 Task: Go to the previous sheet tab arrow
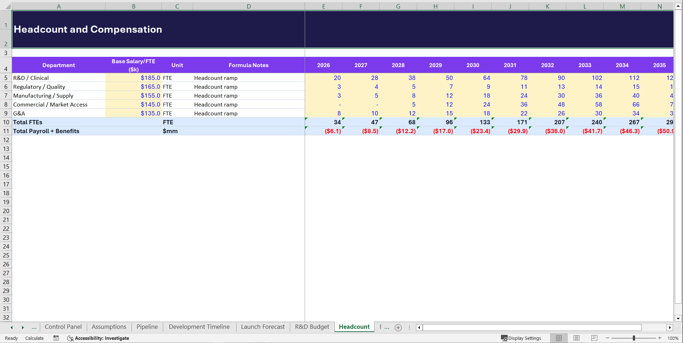click(x=12, y=327)
